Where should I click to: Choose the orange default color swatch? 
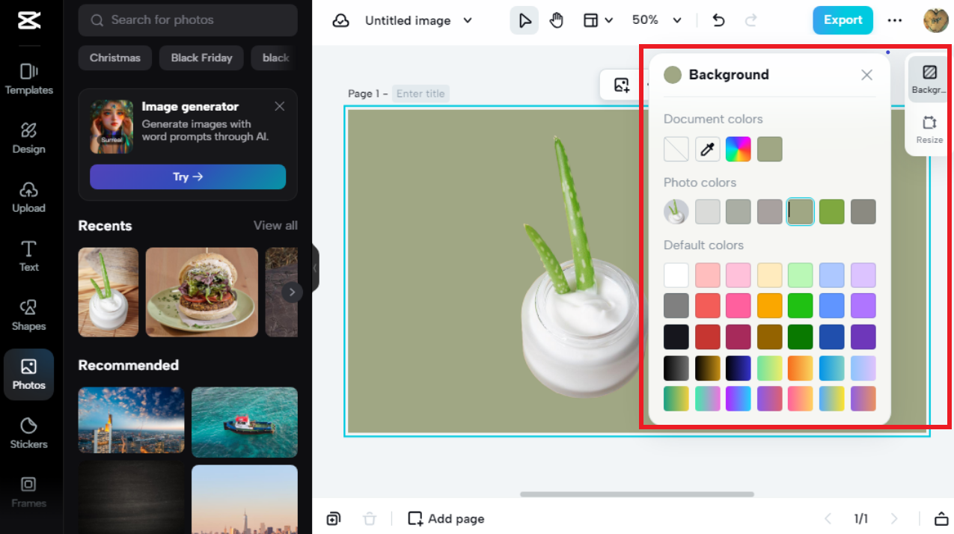[769, 306]
